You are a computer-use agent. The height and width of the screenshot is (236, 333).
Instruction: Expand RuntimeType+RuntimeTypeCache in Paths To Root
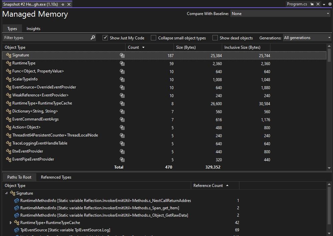tap(11, 222)
